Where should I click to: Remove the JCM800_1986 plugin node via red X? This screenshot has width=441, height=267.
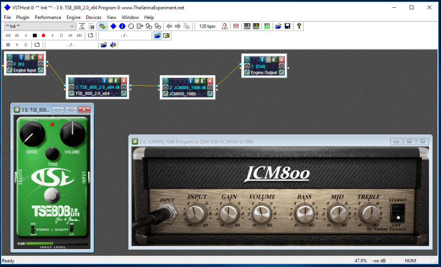coord(210,81)
